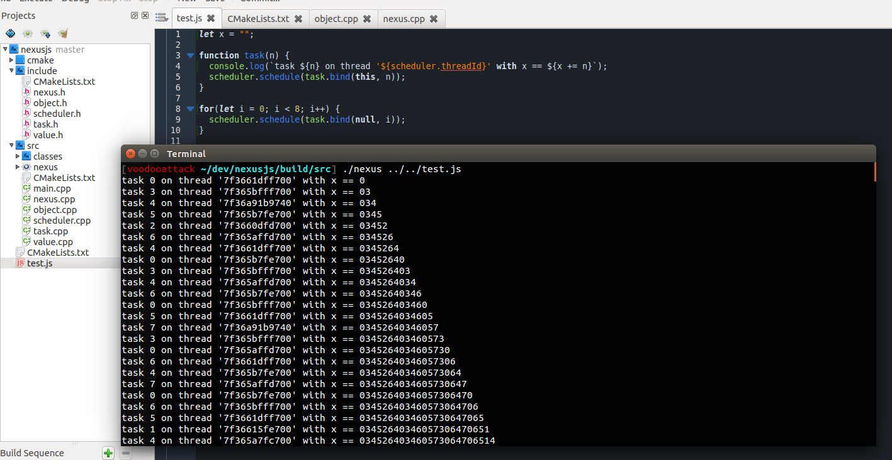Close the object.cpp tab
The height and width of the screenshot is (460, 892).
(x=367, y=19)
